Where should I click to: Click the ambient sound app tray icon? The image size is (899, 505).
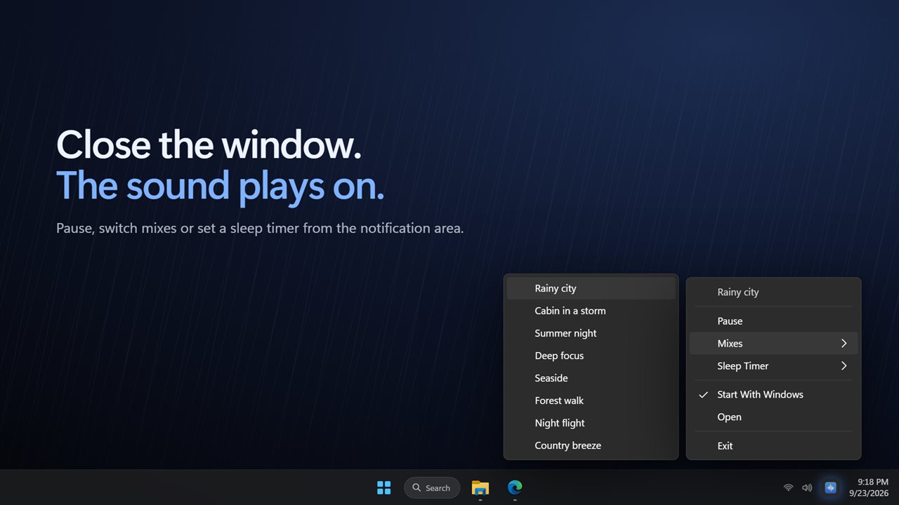click(830, 487)
